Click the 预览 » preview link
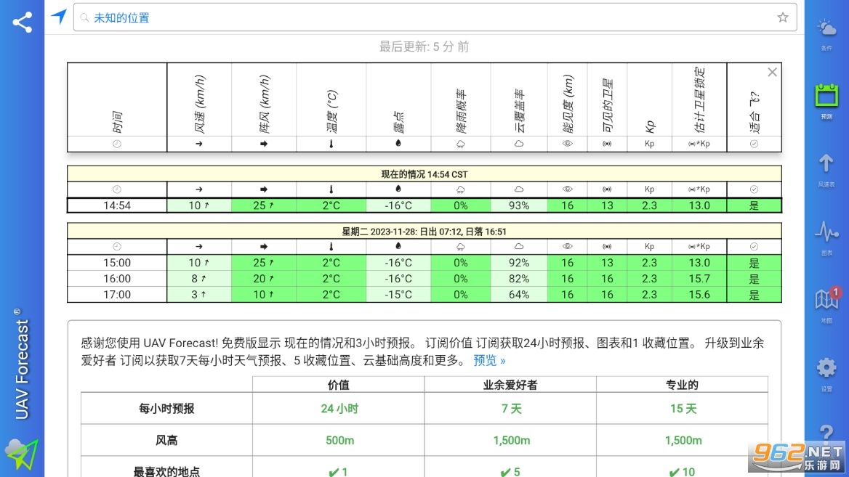This screenshot has height=477, width=849. [x=489, y=360]
